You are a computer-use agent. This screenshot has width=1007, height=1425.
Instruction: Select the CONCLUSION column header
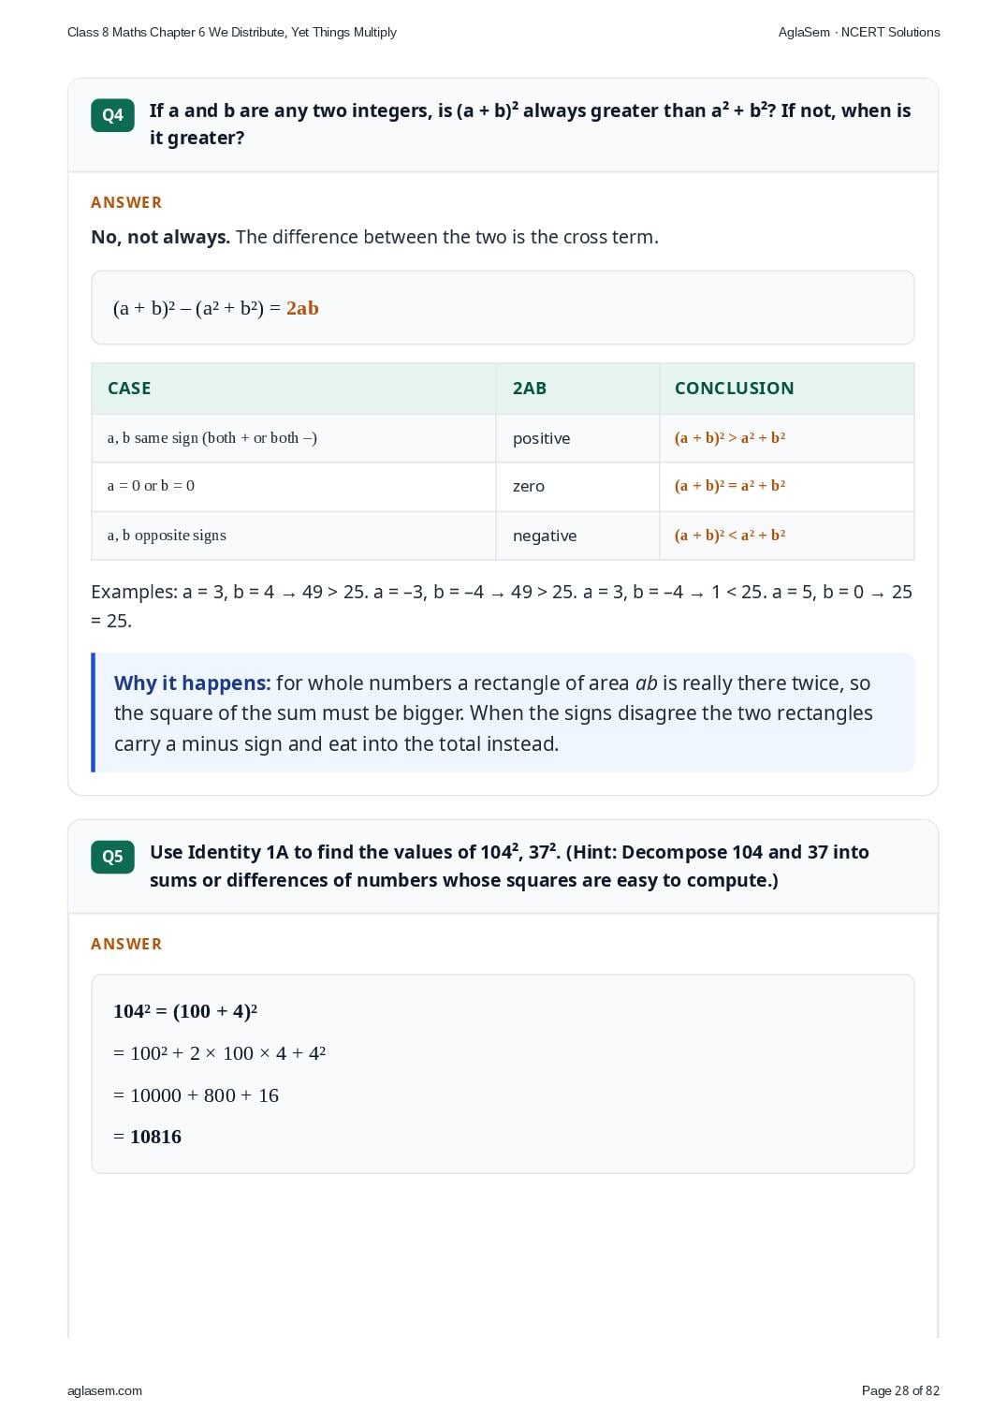[x=735, y=389]
